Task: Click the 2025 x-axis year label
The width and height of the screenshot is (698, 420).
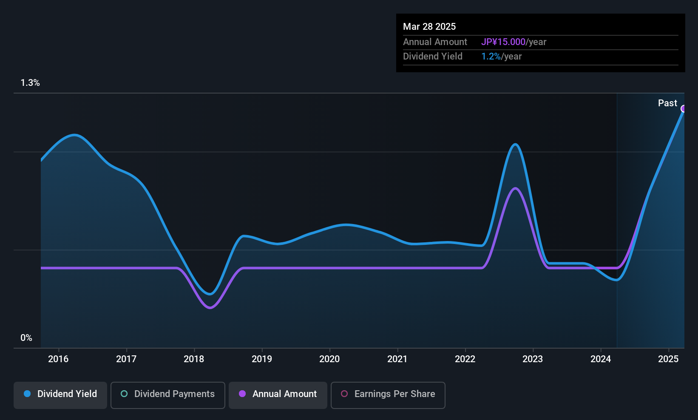Action: click(668, 359)
